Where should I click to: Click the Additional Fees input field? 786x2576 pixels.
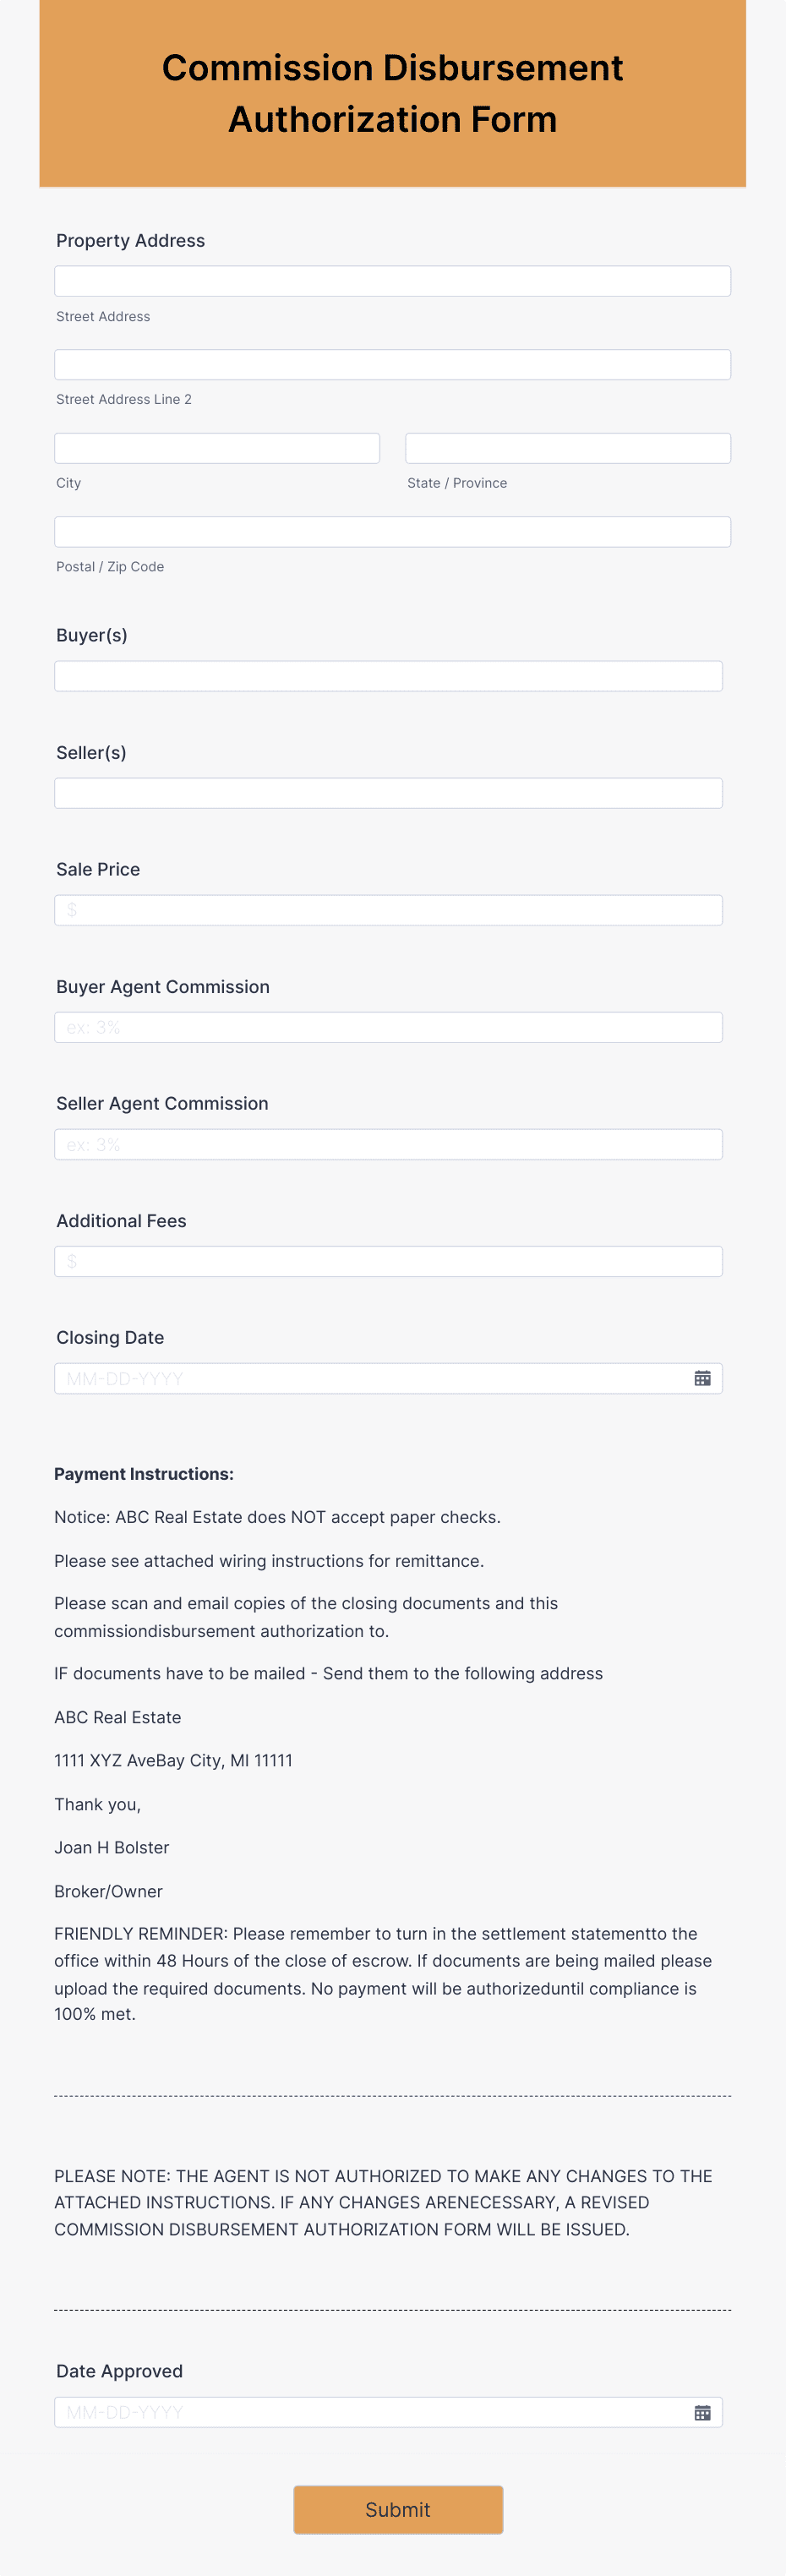tap(389, 1261)
